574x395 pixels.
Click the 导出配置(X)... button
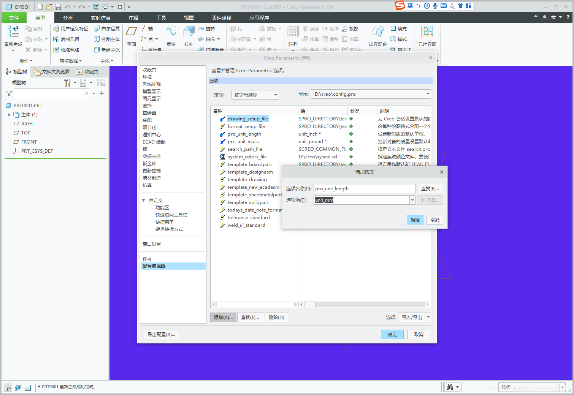(161, 335)
